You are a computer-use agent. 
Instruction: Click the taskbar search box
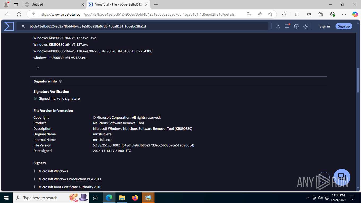click(51, 198)
